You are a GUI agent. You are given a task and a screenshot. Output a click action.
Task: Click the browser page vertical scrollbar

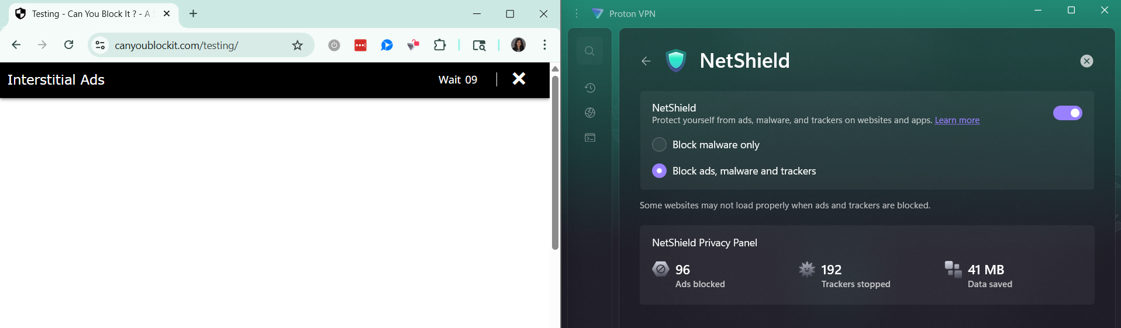point(555,162)
